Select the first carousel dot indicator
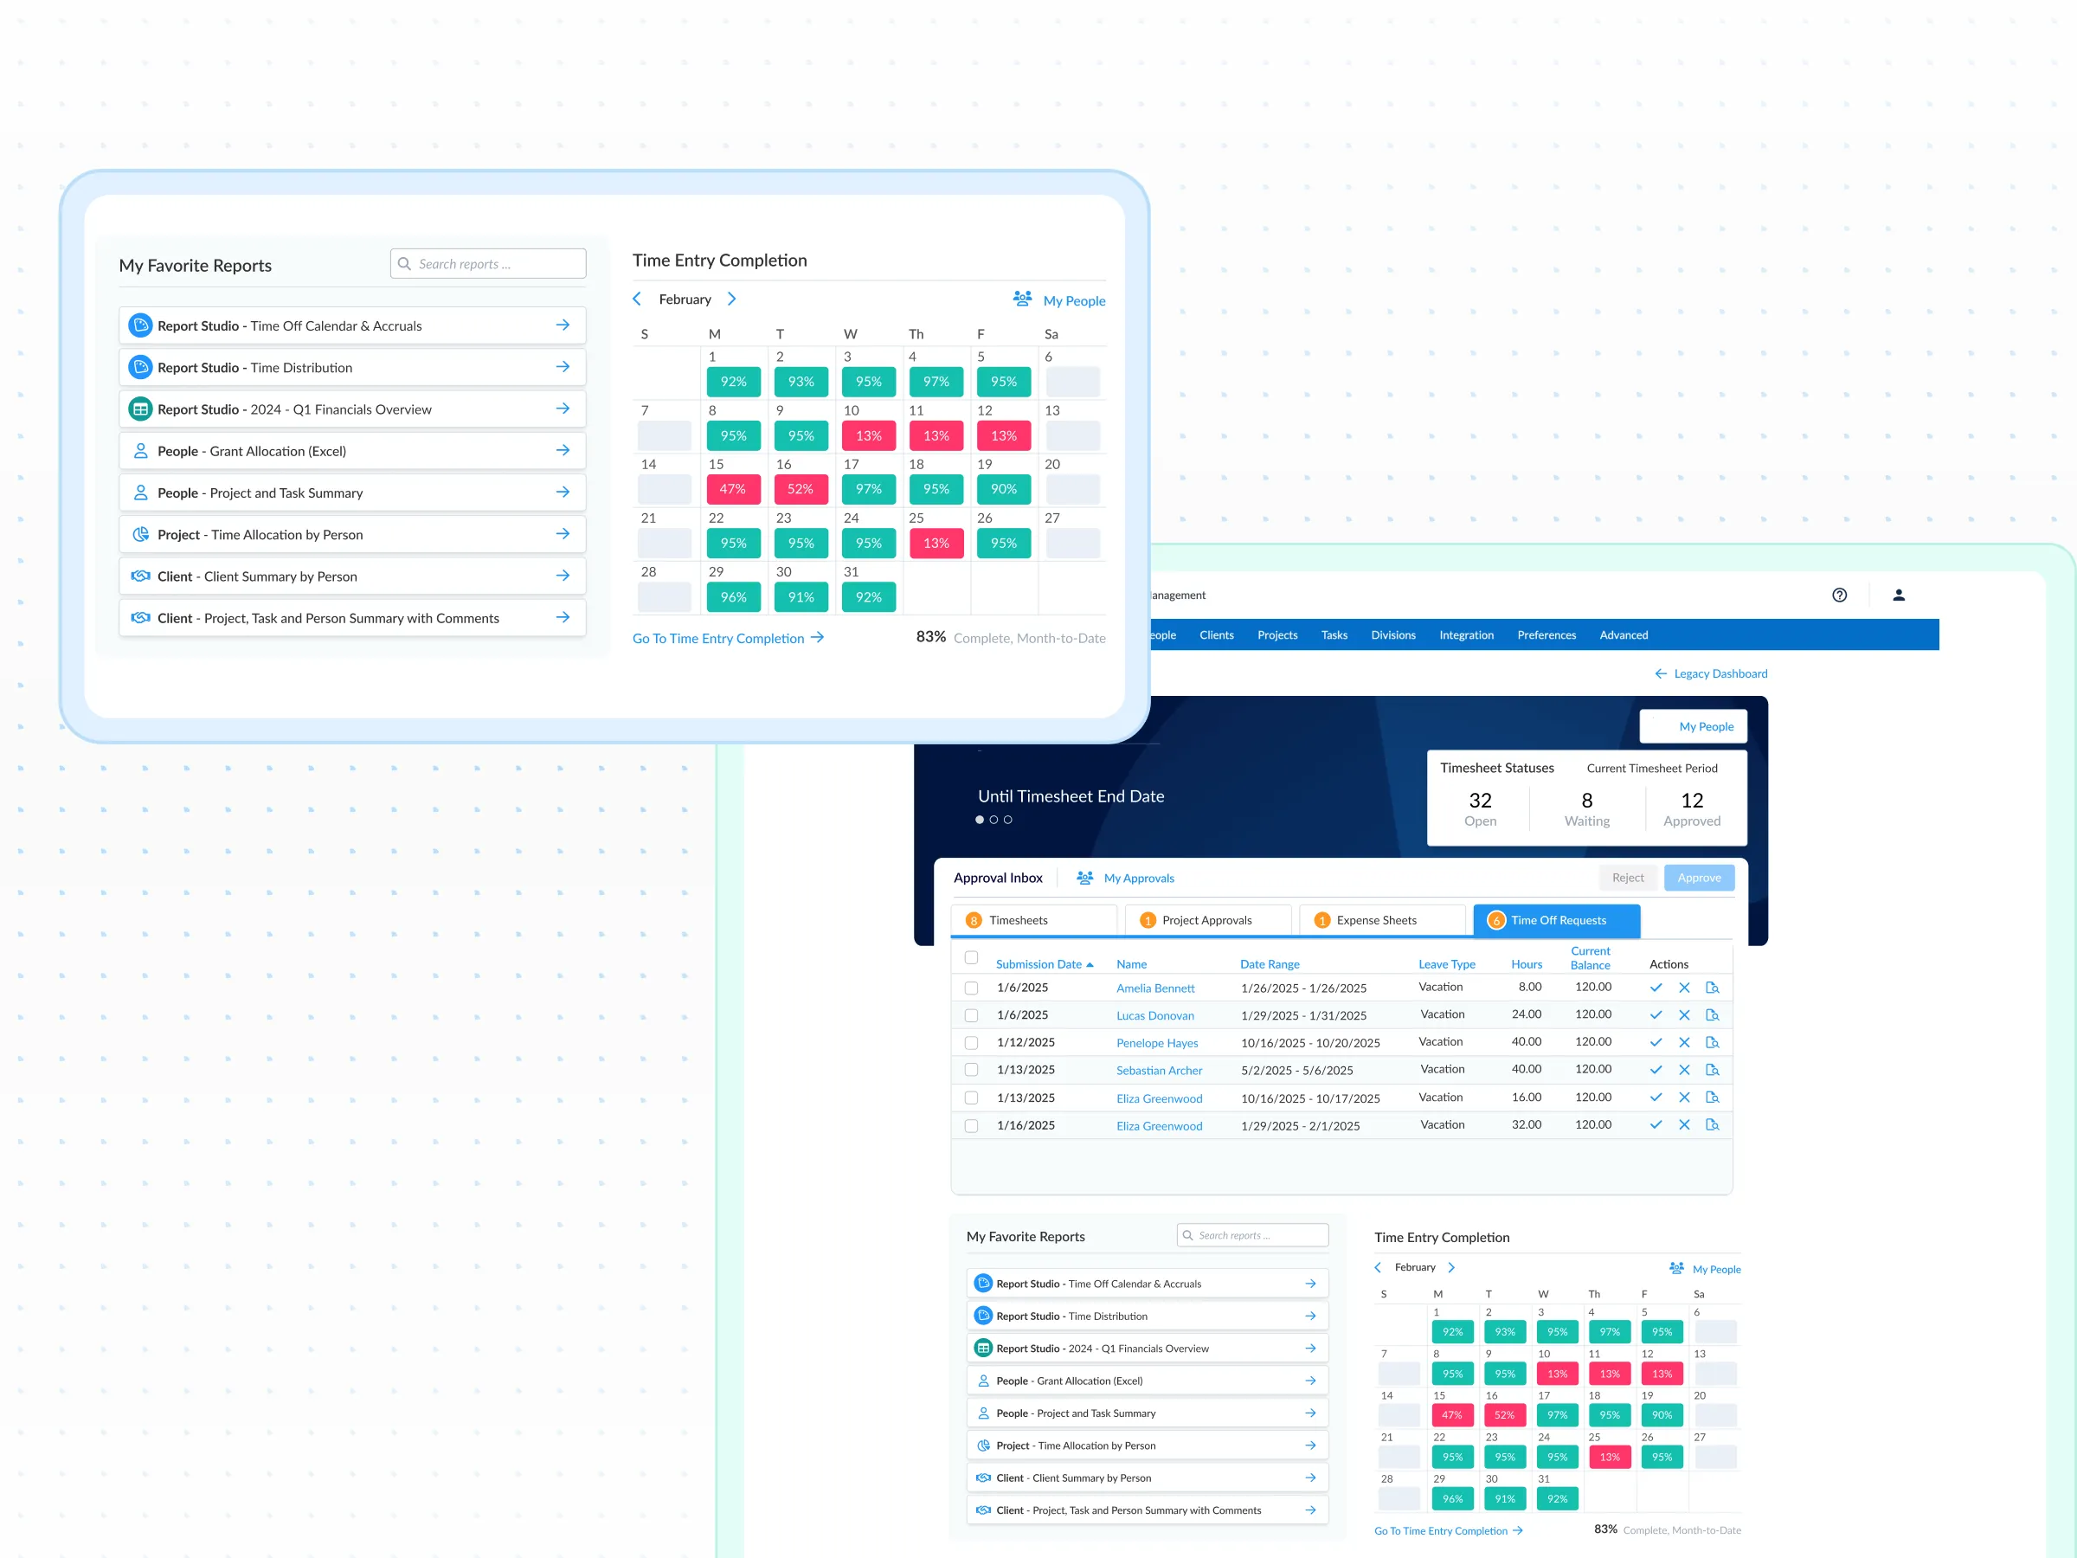2077x1558 pixels. click(x=980, y=820)
